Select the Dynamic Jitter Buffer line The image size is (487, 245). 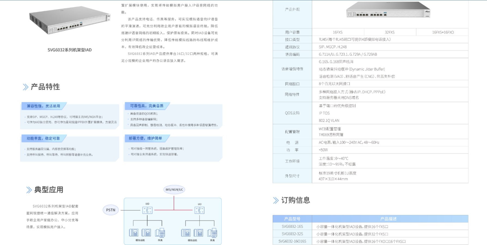[x=352, y=69]
